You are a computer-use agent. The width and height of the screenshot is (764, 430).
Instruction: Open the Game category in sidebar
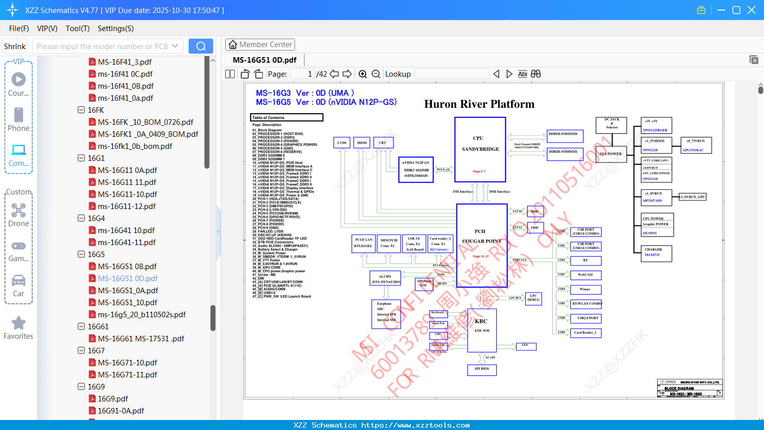(19, 251)
